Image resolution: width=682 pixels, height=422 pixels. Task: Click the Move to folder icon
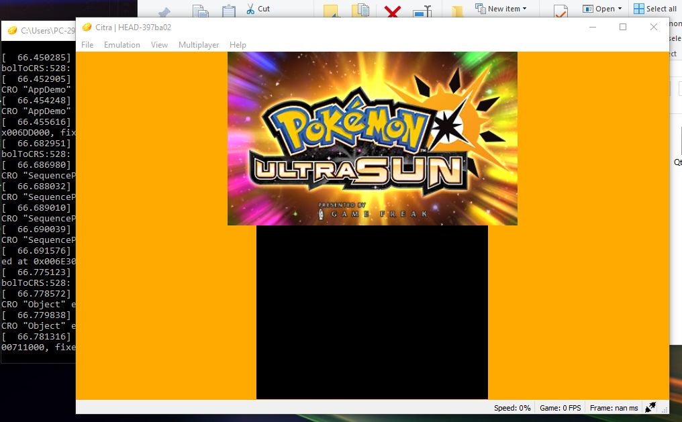coord(331,11)
